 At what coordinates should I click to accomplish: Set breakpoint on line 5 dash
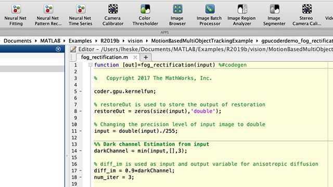coord(81,91)
